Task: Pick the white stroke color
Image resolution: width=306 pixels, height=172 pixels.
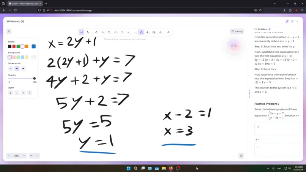Action: coord(22,46)
